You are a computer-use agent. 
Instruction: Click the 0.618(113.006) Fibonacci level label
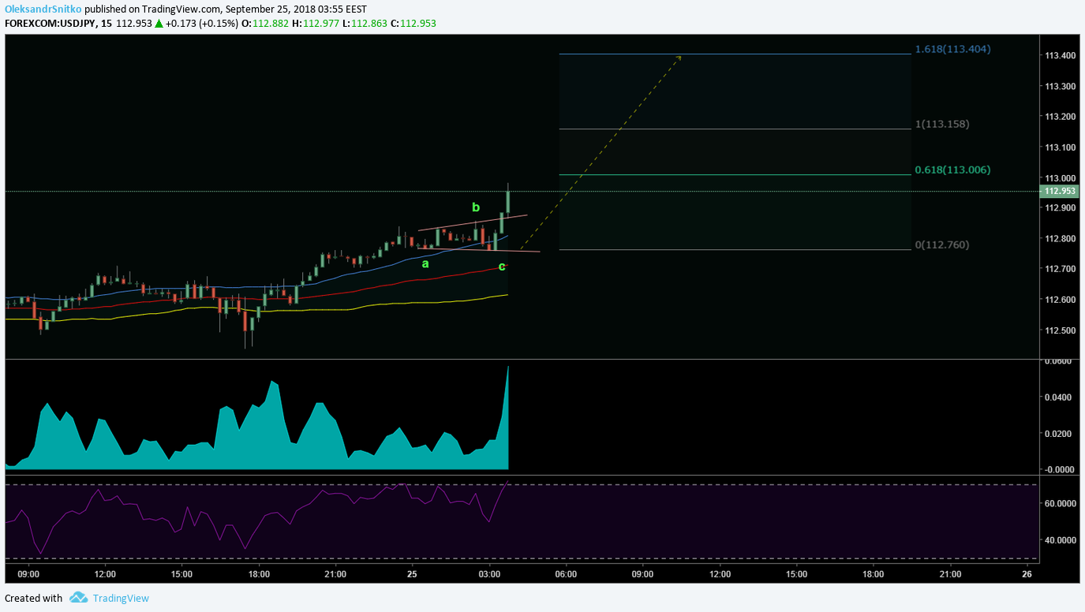pyautogui.click(x=952, y=170)
